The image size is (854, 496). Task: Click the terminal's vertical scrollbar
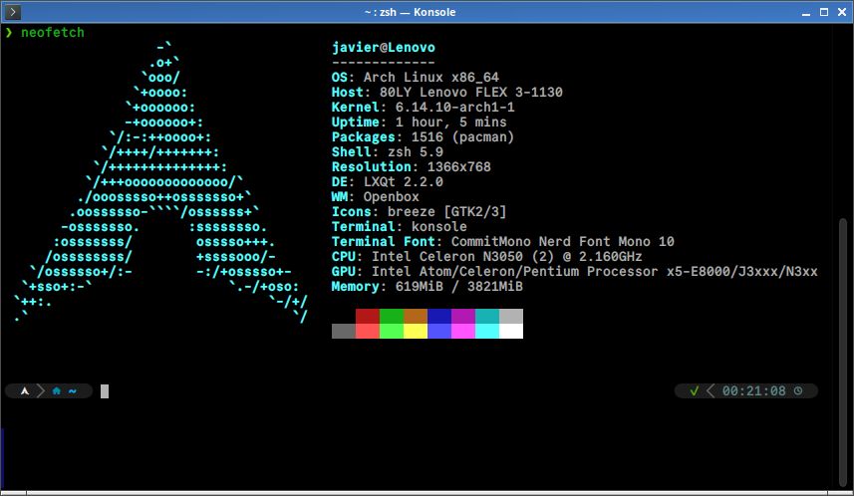pos(846,299)
